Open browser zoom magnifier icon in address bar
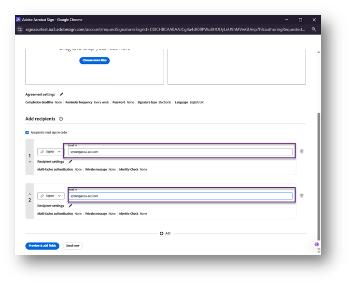This screenshot has width=351, height=285. (x=314, y=29)
